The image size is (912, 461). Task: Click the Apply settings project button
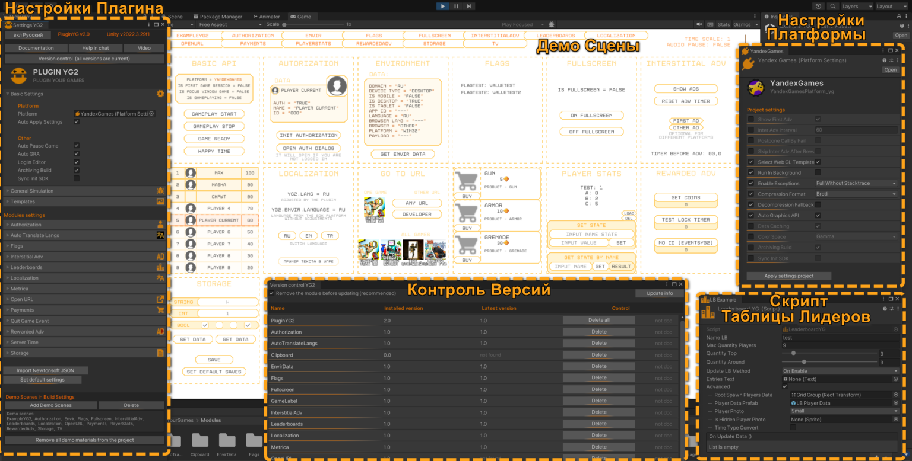coord(788,276)
